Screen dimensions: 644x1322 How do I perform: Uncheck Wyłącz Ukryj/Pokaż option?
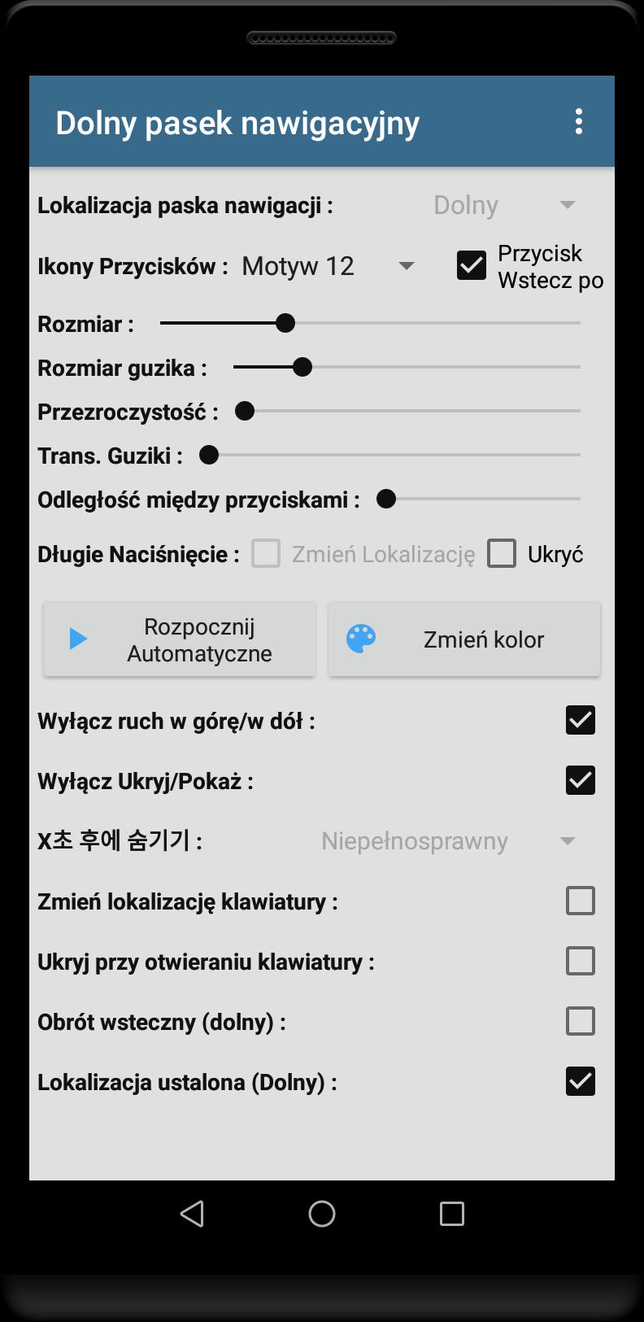click(581, 780)
